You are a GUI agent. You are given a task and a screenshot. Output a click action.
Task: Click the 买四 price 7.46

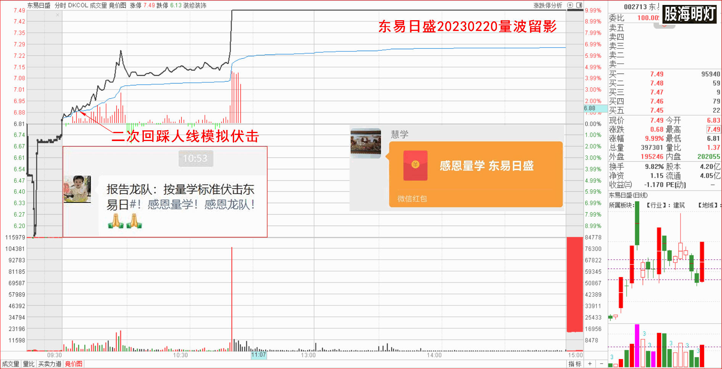click(x=657, y=101)
